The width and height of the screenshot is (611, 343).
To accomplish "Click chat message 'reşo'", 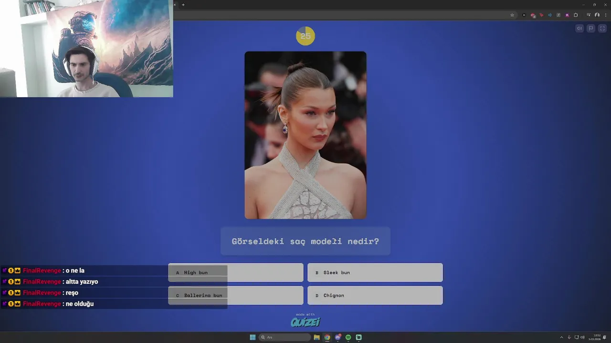I will (72, 293).
